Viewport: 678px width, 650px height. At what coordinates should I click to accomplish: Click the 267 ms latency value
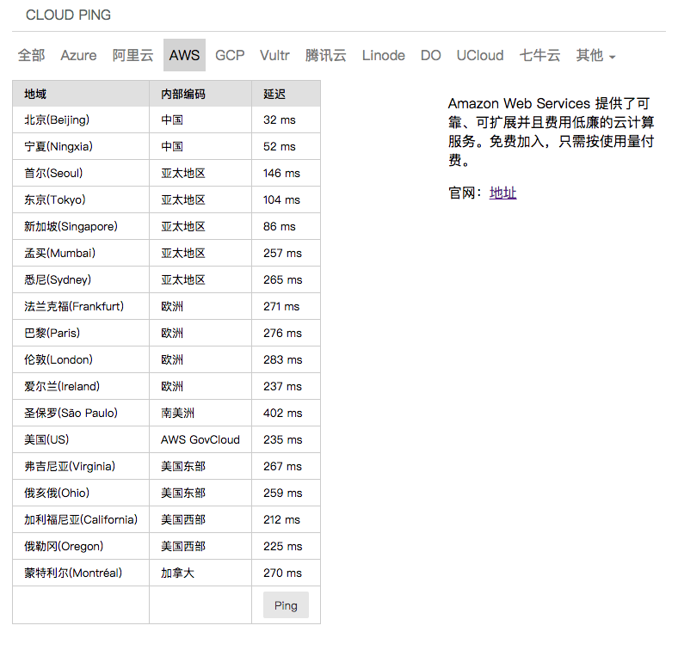[282, 466]
